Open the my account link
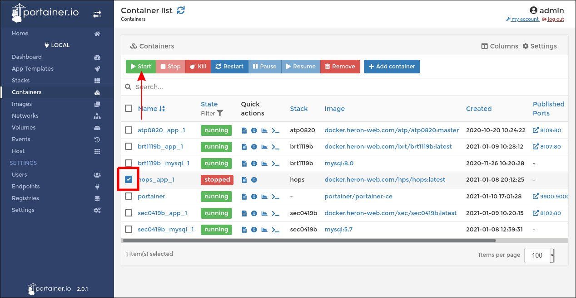 (522, 19)
